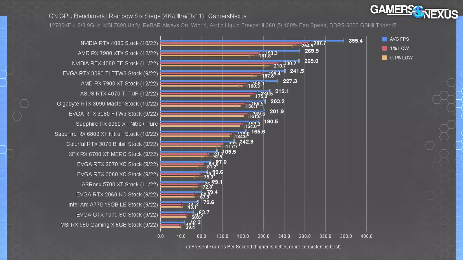Screen dimensions: 463x260
Task: Click the 355.4 average FPS value
Action: point(355,41)
